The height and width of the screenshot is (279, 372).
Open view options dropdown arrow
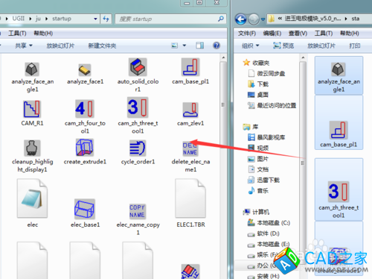coord(185,46)
